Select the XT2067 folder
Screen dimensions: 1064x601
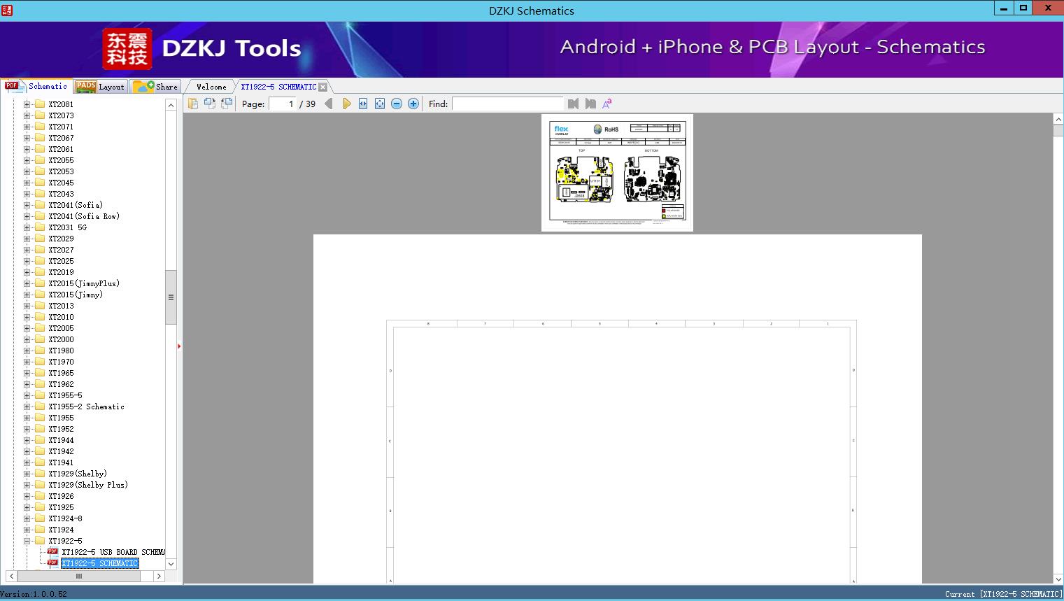61,138
